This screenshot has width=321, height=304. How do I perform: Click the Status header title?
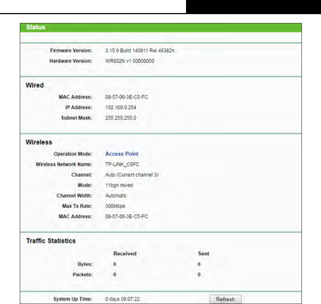click(x=36, y=27)
